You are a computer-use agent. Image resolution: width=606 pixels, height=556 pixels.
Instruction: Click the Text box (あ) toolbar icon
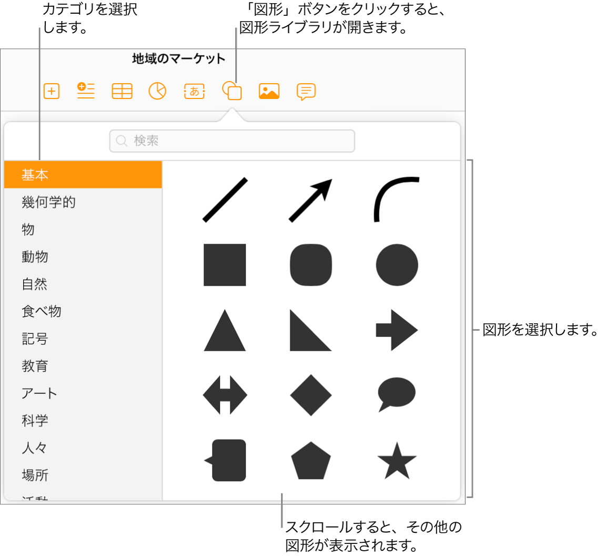point(194,91)
